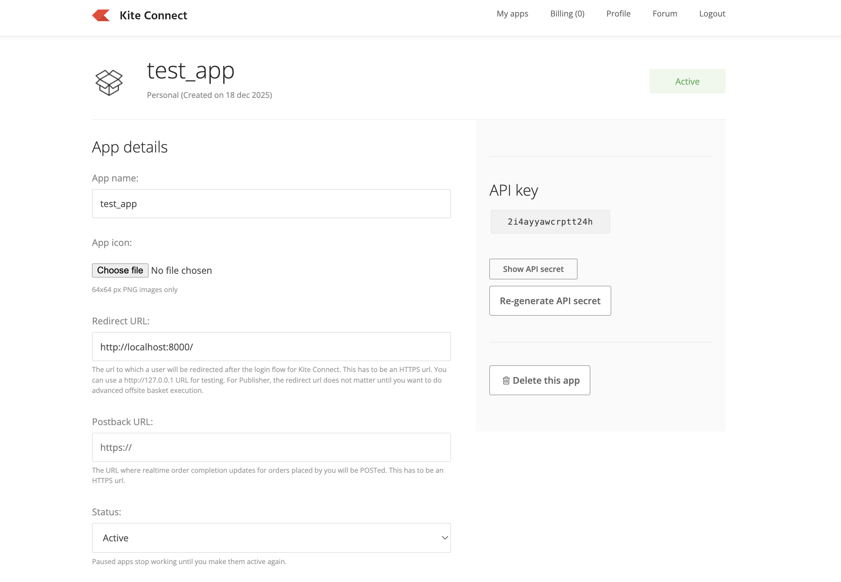The width and height of the screenshot is (841, 582).
Task: Visit the Forum link
Action: click(665, 14)
